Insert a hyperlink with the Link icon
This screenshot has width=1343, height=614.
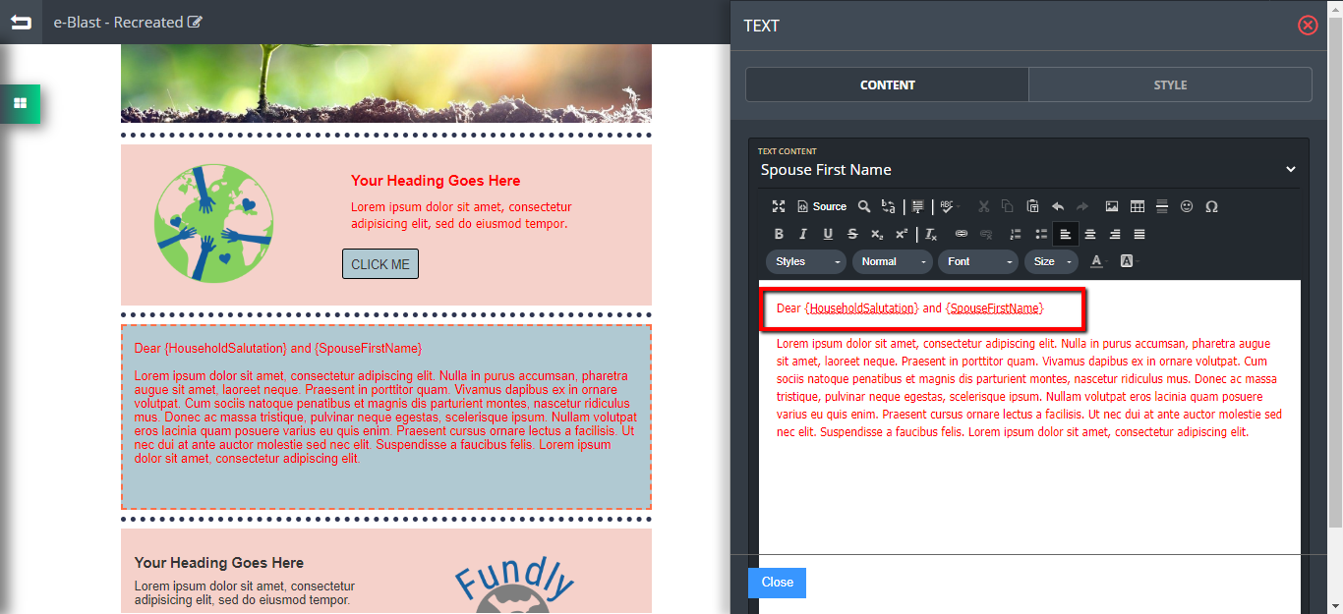[x=962, y=234]
